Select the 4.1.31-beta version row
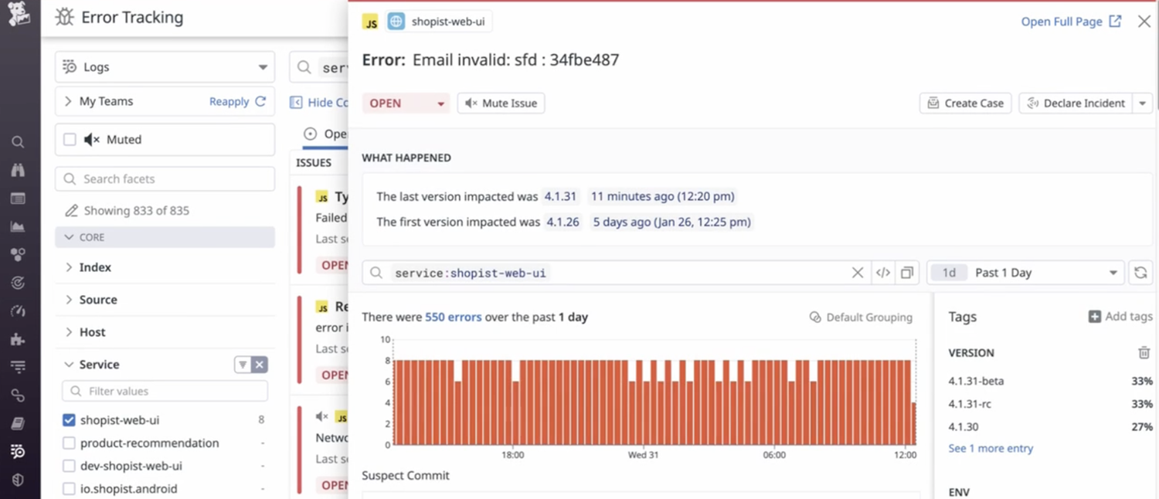 1051,381
